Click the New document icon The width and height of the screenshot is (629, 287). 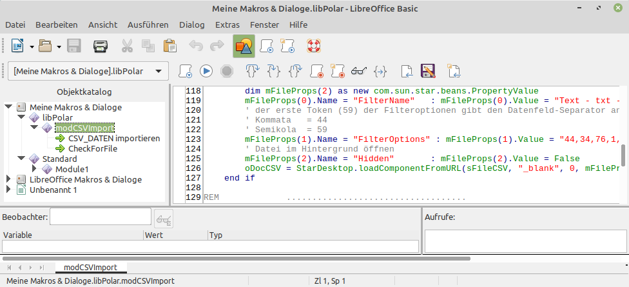click(x=17, y=46)
